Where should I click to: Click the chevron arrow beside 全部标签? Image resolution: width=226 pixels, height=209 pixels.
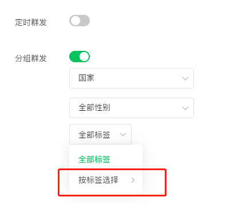point(123,134)
